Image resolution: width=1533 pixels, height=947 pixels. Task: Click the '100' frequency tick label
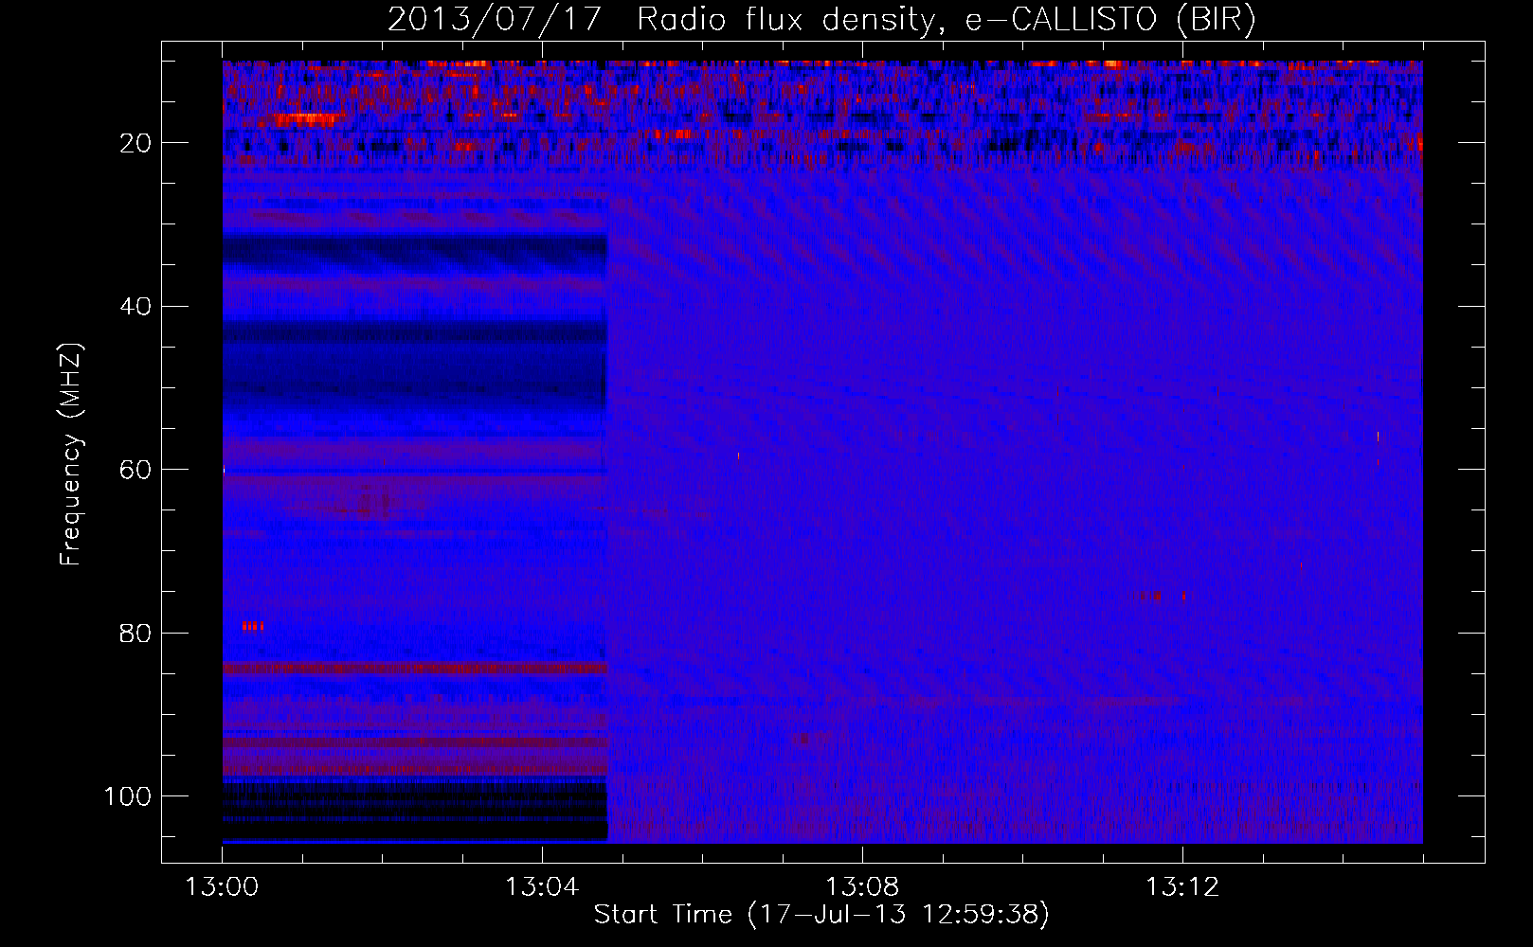point(128,796)
